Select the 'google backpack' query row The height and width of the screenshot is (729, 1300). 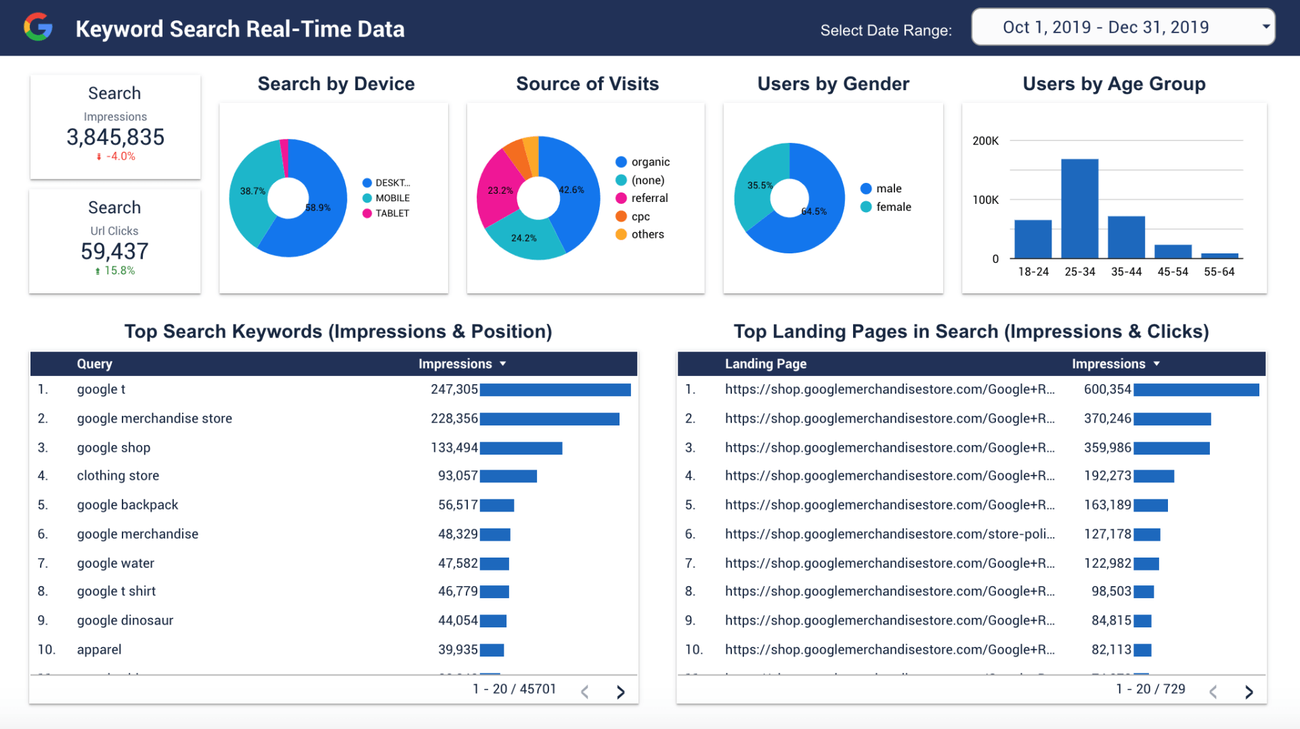334,505
